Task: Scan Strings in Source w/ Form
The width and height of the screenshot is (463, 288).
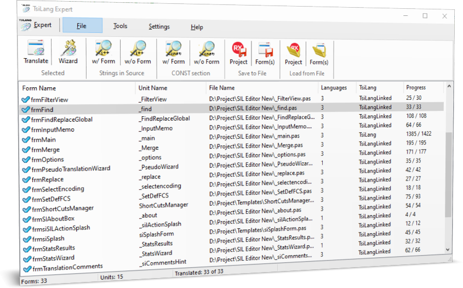Action: [103, 52]
